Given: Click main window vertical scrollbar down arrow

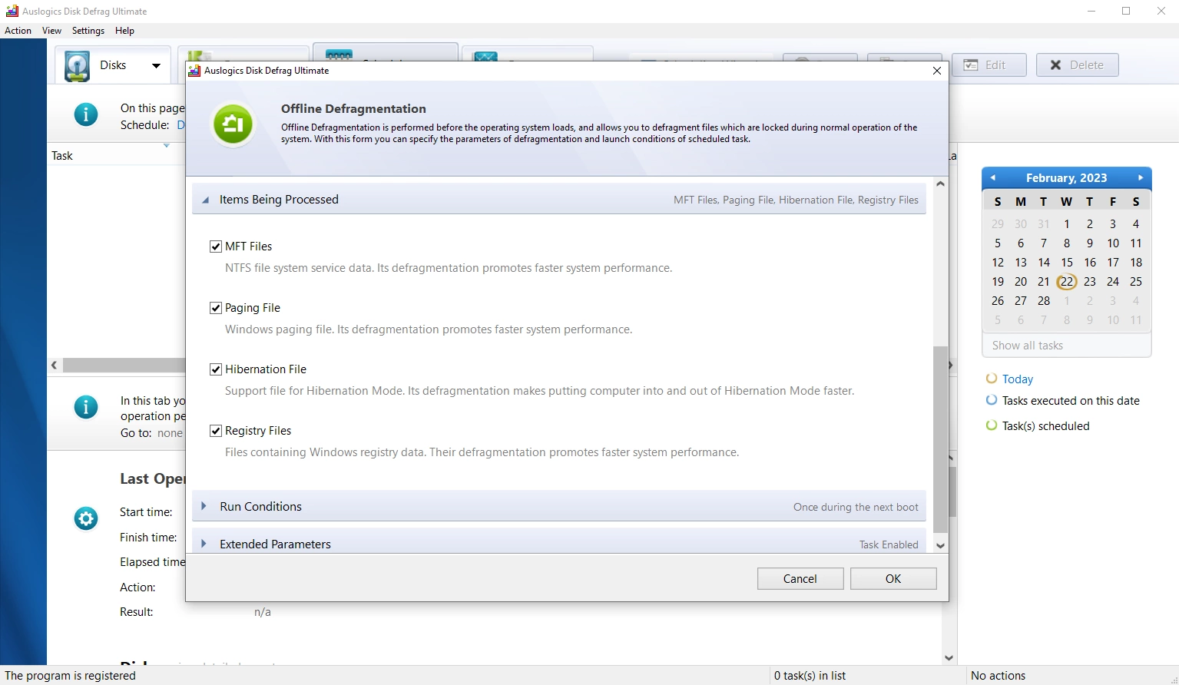Looking at the screenshot, I should tap(949, 657).
